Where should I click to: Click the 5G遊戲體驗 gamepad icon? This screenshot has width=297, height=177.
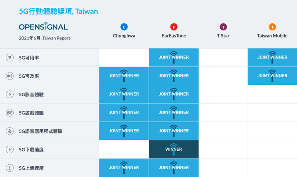coord(9,113)
